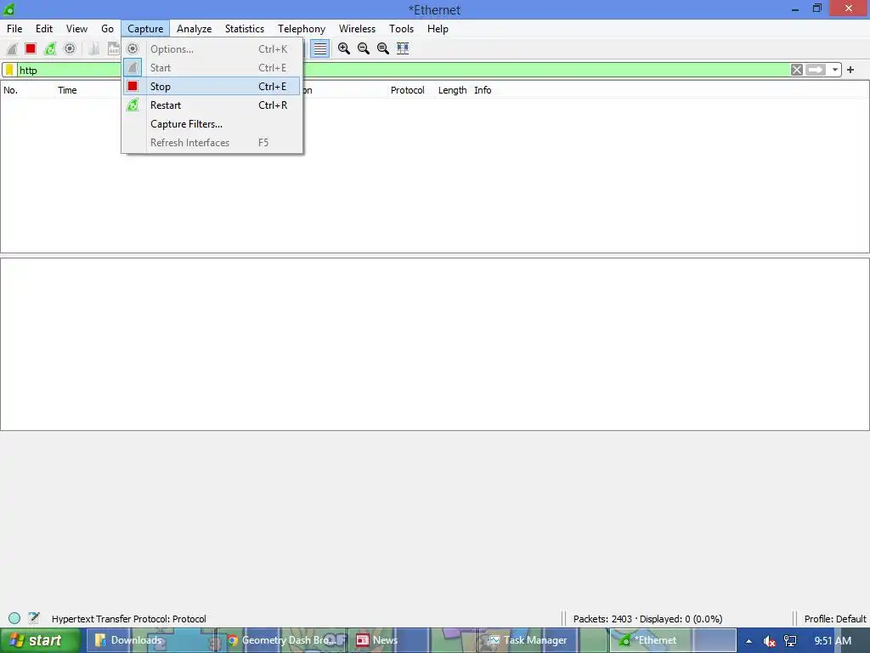Screen dimensions: 870x653
Task: Open the Tools menu
Action: [401, 29]
